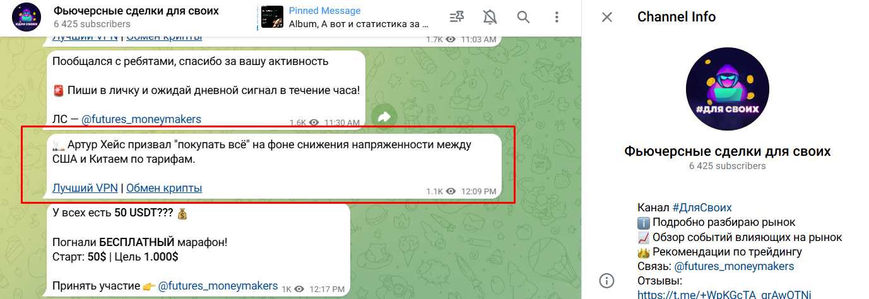Click the views eye icon on 12:09 PM post
The height and width of the screenshot is (299, 869).
click(451, 191)
